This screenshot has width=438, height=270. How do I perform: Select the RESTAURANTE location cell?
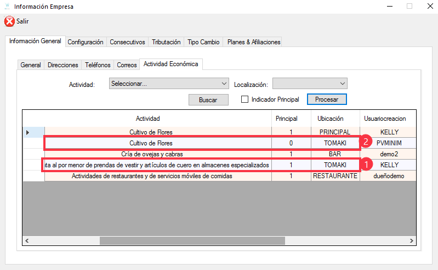pos(334,176)
